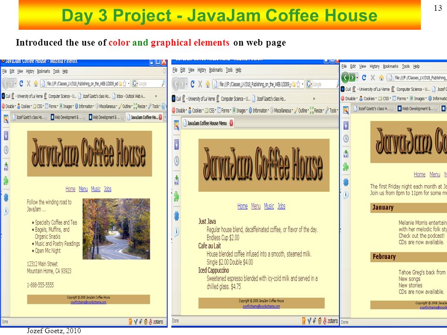Click Home link on middle window page
Viewport: 447px width, 335px height.
pos(242,206)
